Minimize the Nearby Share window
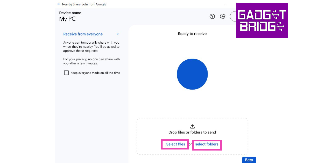This screenshot has height=163, width=311. (x=225, y=4)
